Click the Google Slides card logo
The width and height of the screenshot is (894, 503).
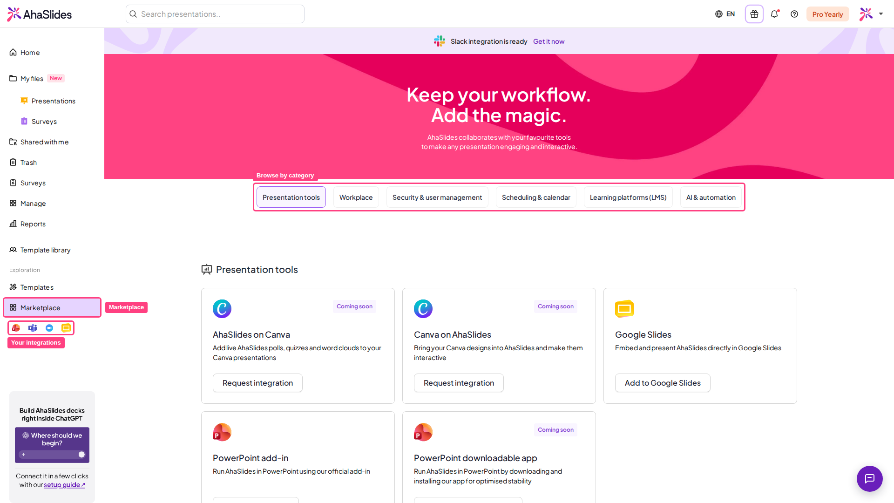tap(624, 309)
